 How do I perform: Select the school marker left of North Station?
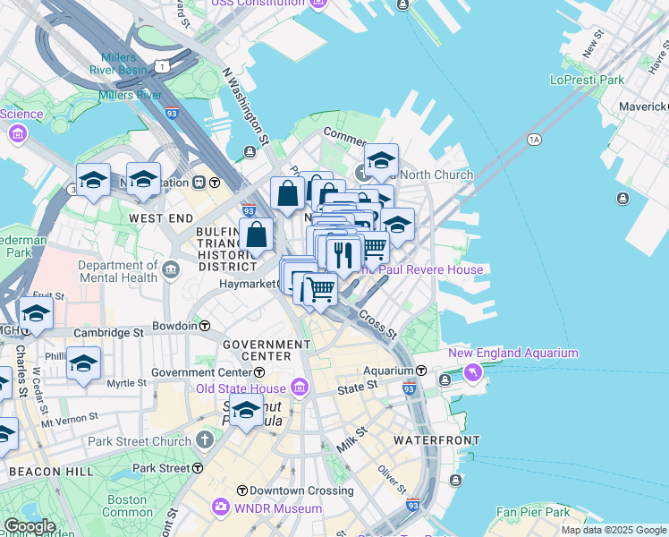(143, 180)
